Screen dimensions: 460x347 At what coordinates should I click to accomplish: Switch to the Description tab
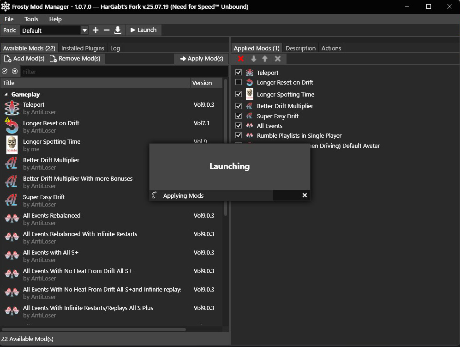click(x=300, y=48)
